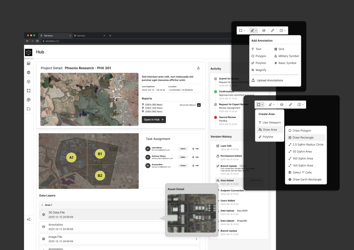Choose Military Symbol annotation
The image size is (354, 250).
coord(287,56)
